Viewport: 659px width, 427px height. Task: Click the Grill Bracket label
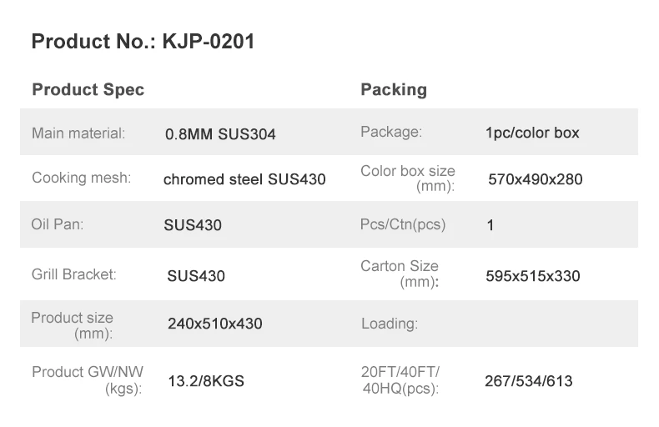[73, 274]
